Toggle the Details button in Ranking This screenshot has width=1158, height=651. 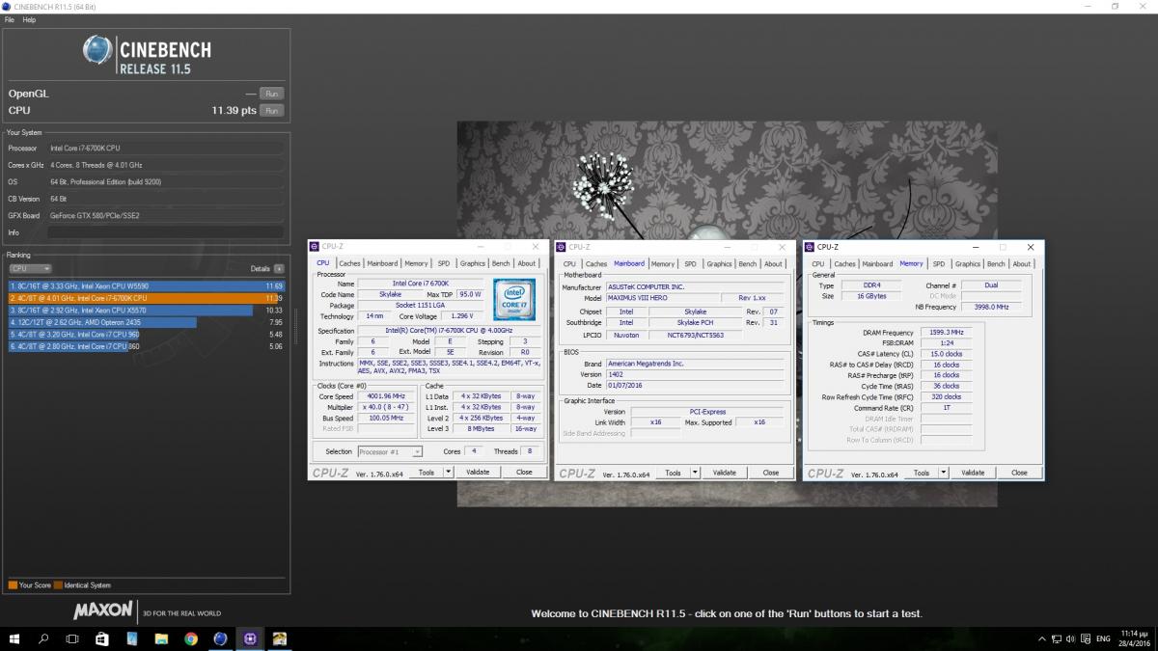(x=279, y=268)
